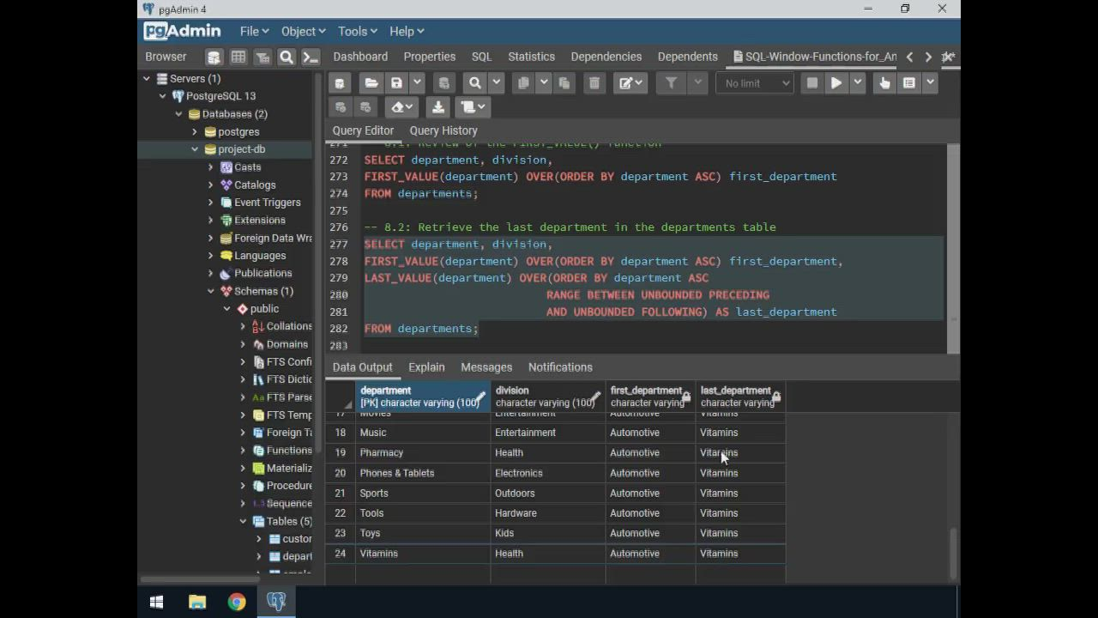Screen dimensions: 1098x618
Task: Expand the Event Triggers tree node
Action: (211, 203)
